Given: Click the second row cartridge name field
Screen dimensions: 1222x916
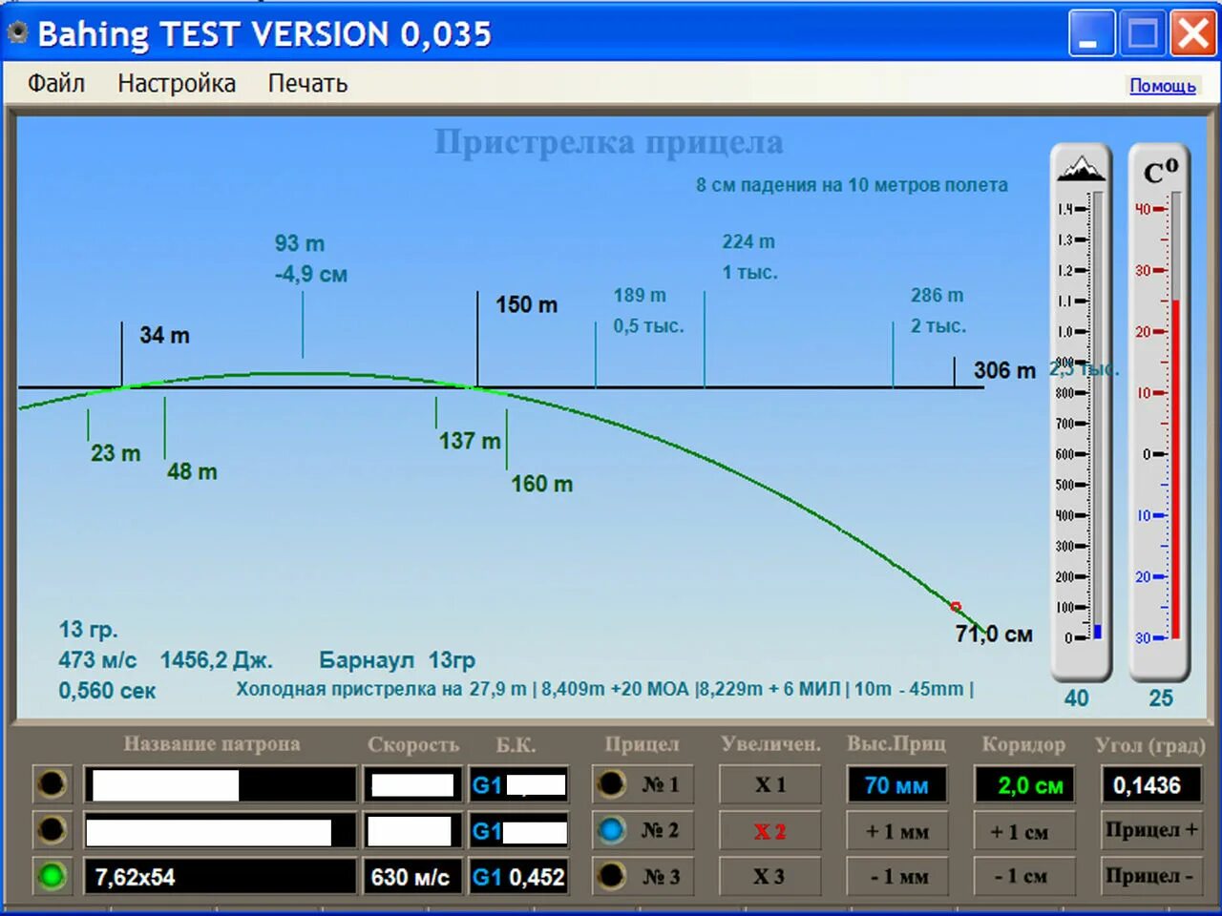Looking at the screenshot, I should (220, 830).
